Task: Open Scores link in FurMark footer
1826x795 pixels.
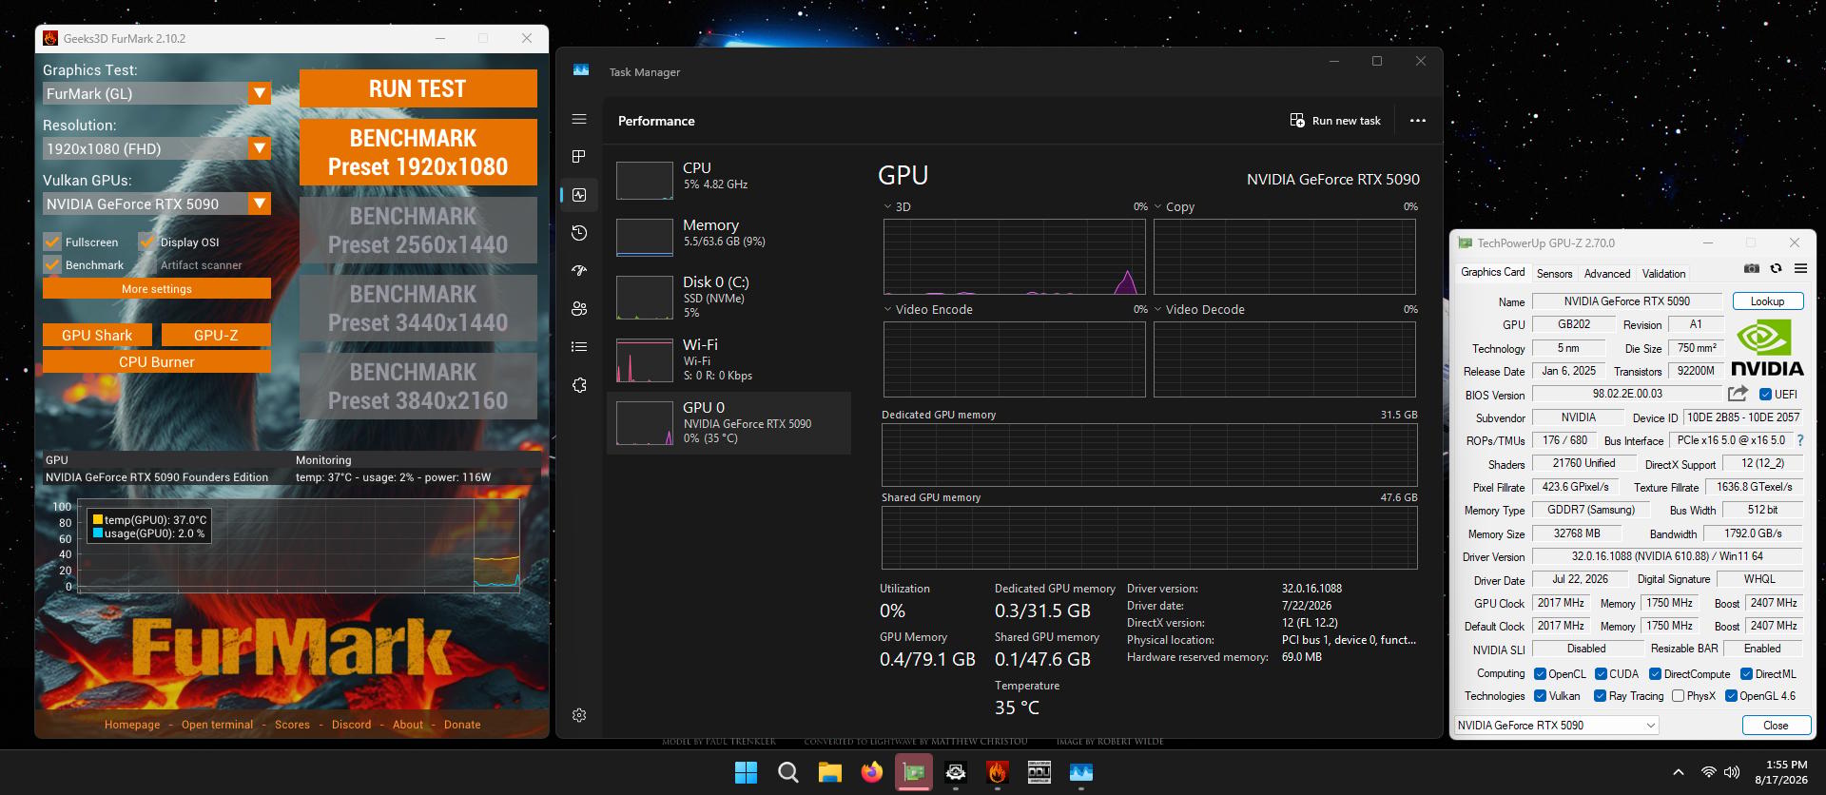Action: (292, 725)
